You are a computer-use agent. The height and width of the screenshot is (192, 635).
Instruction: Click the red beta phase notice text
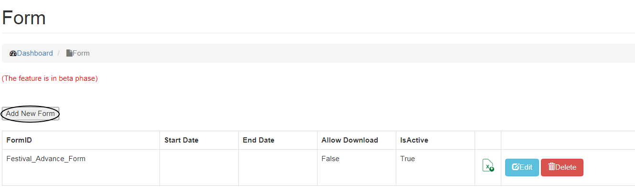(x=50, y=78)
